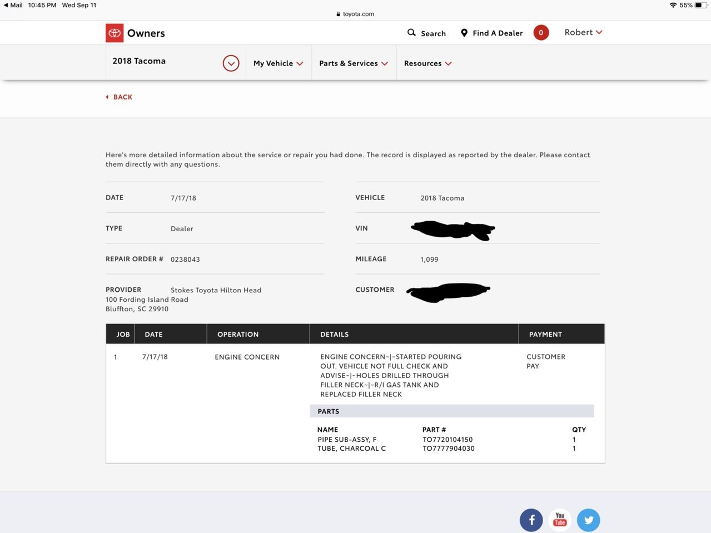Click part number TO7777904030
This screenshot has height=533, width=711.
tap(449, 449)
